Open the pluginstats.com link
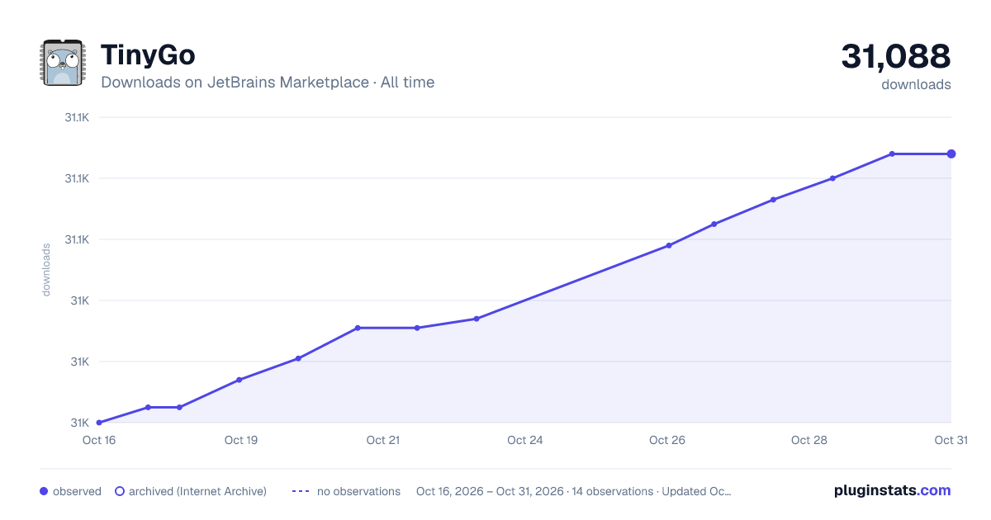The height and width of the screenshot is (520, 991). 893,490
